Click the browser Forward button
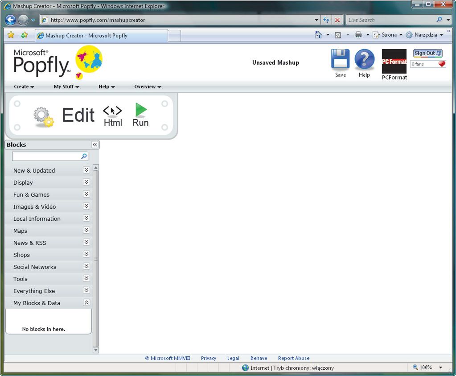 (x=23, y=20)
